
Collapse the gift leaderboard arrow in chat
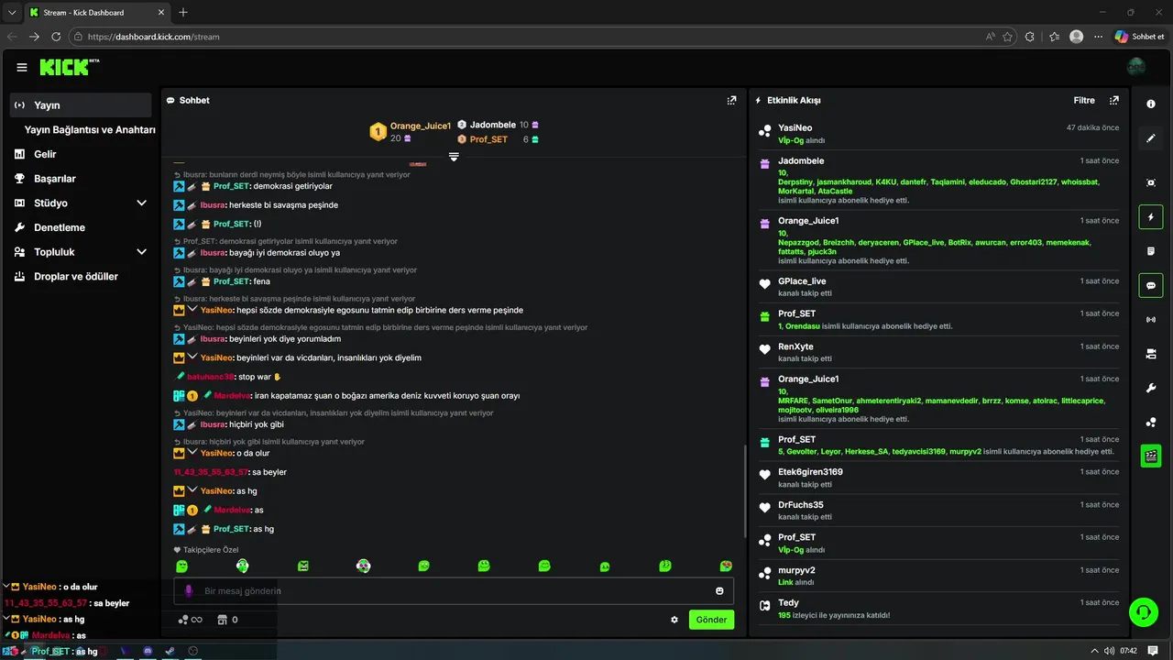(x=454, y=157)
